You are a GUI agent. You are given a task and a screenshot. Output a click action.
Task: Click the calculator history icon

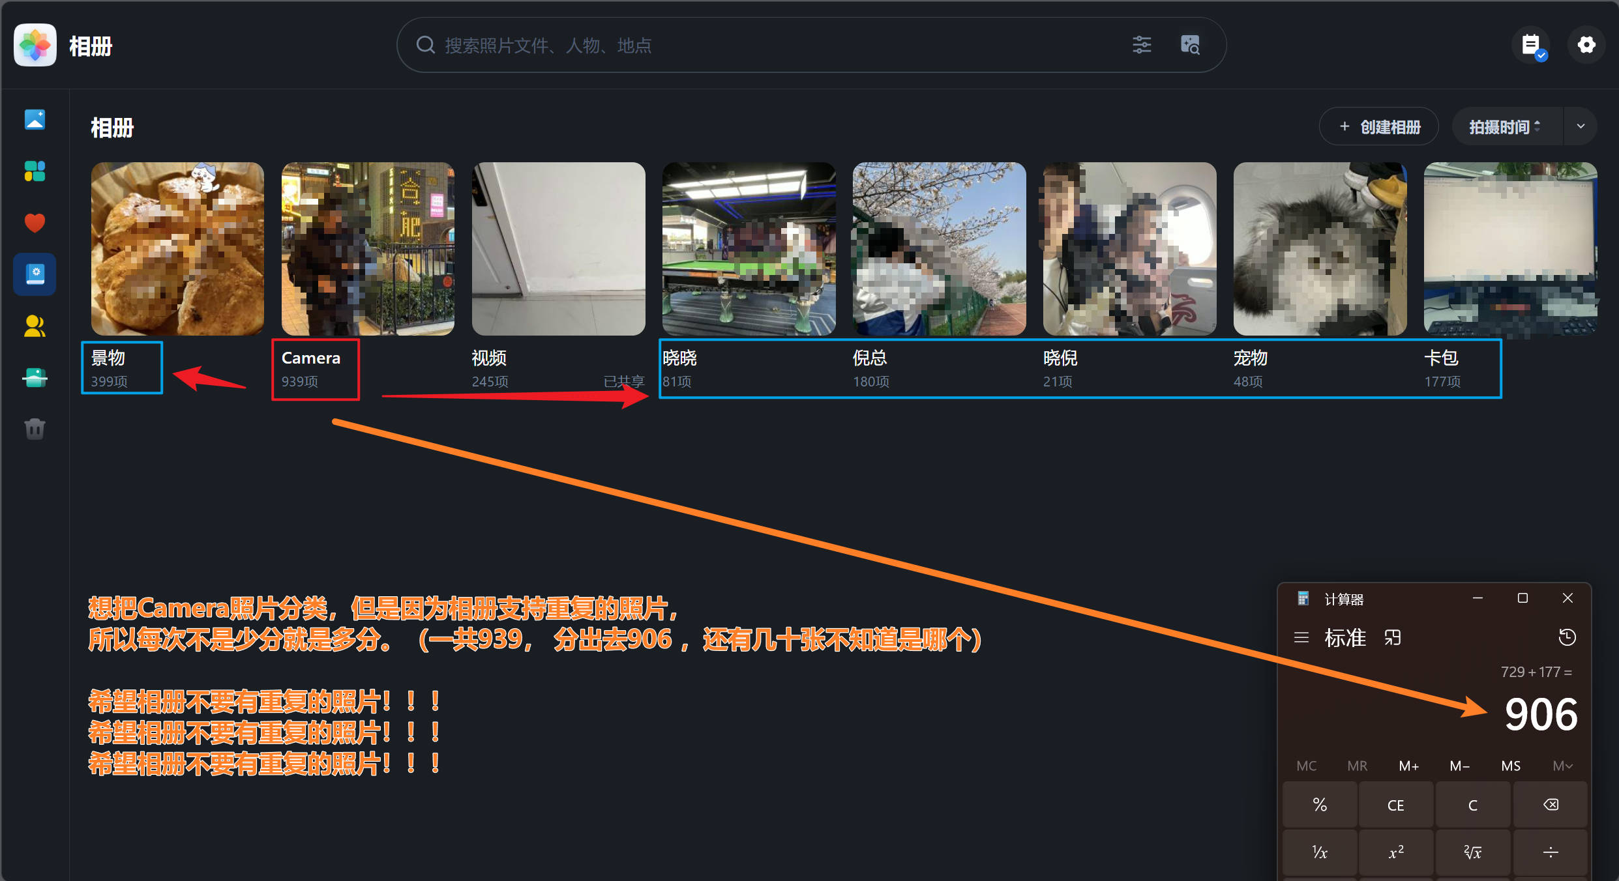click(1567, 637)
